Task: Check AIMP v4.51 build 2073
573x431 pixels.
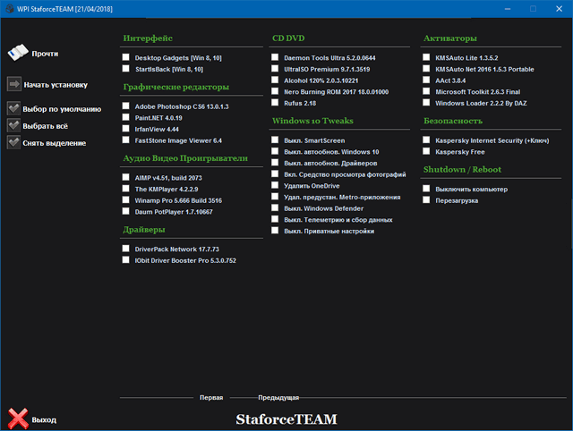Action: 125,177
